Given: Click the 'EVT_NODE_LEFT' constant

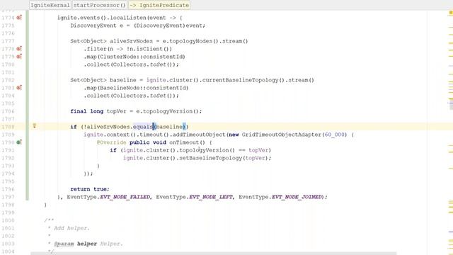Looking at the screenshot, I should click(211, 197).
